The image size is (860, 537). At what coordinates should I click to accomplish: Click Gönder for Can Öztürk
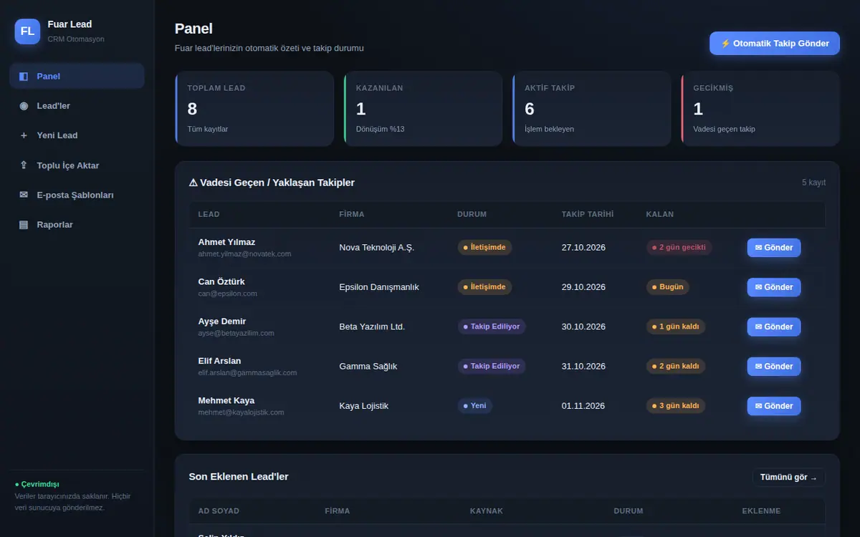[774, 287]
